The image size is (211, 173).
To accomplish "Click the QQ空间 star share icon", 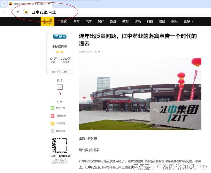I will click(x=52, y=123).
